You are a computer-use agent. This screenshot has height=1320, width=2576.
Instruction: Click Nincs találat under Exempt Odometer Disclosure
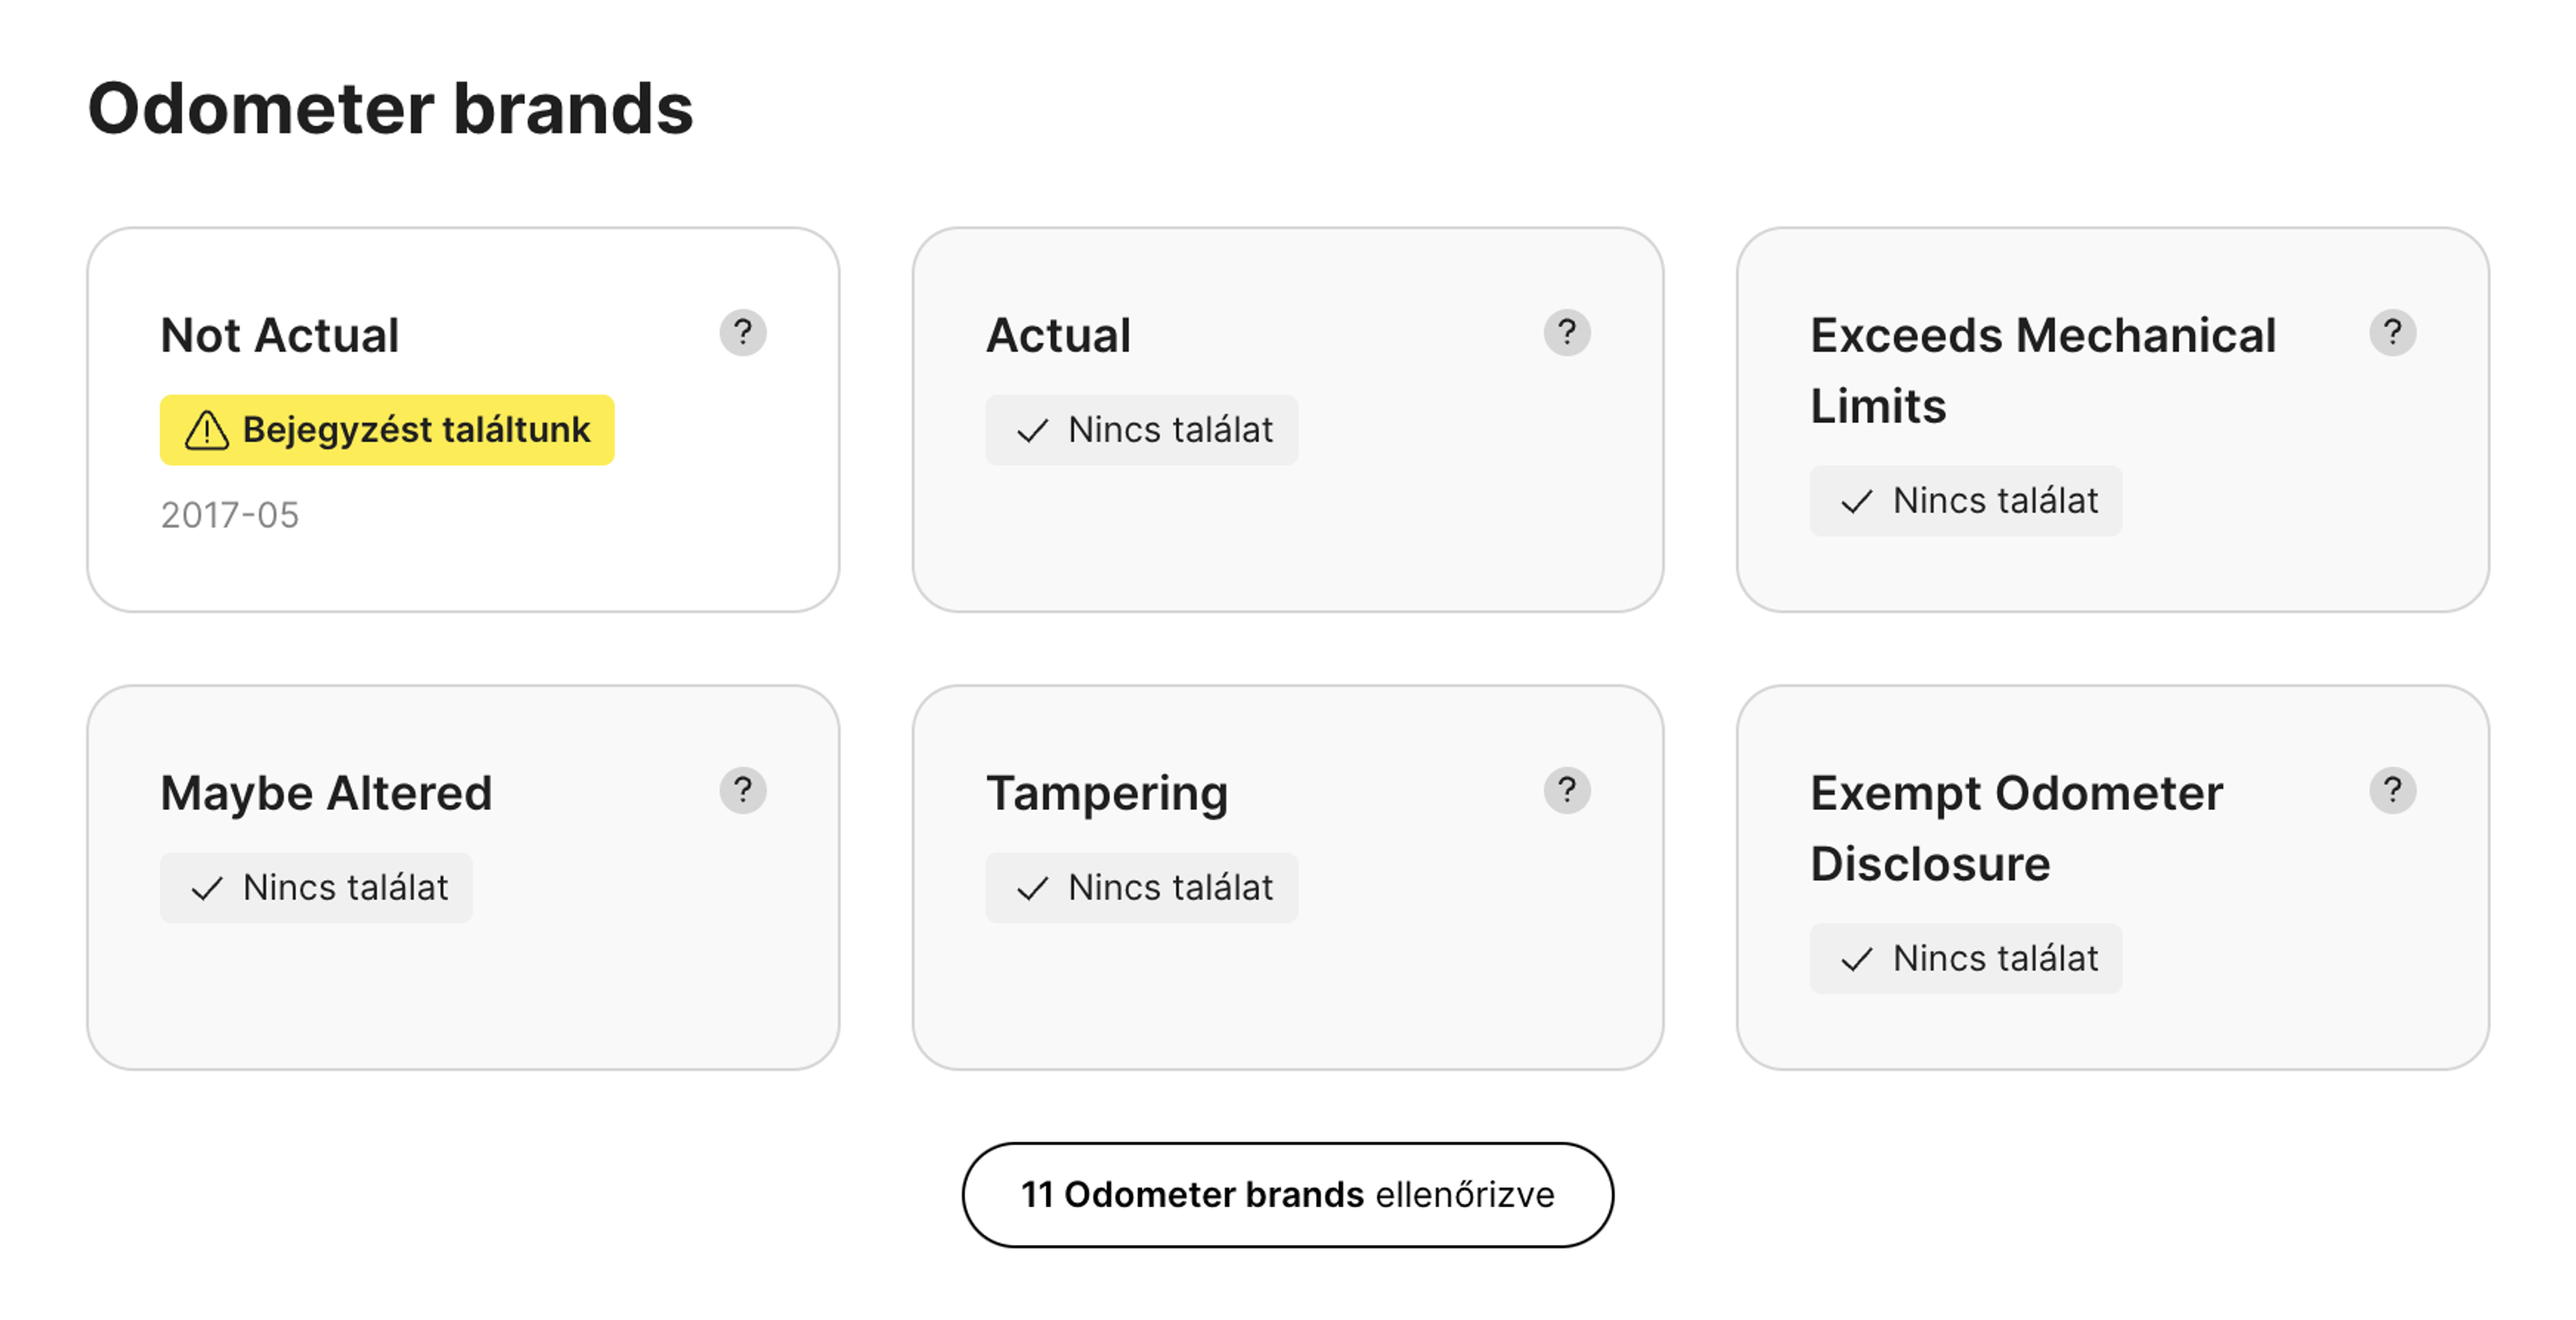tap(1966, 958)
